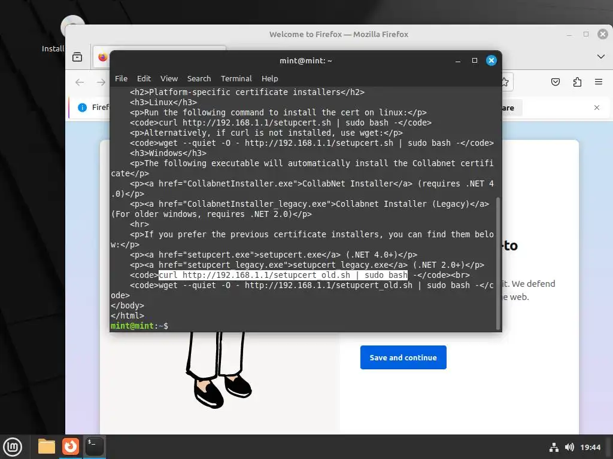613x459 pixels.
Task: Open the volume control tray icon
Action: 569,447
